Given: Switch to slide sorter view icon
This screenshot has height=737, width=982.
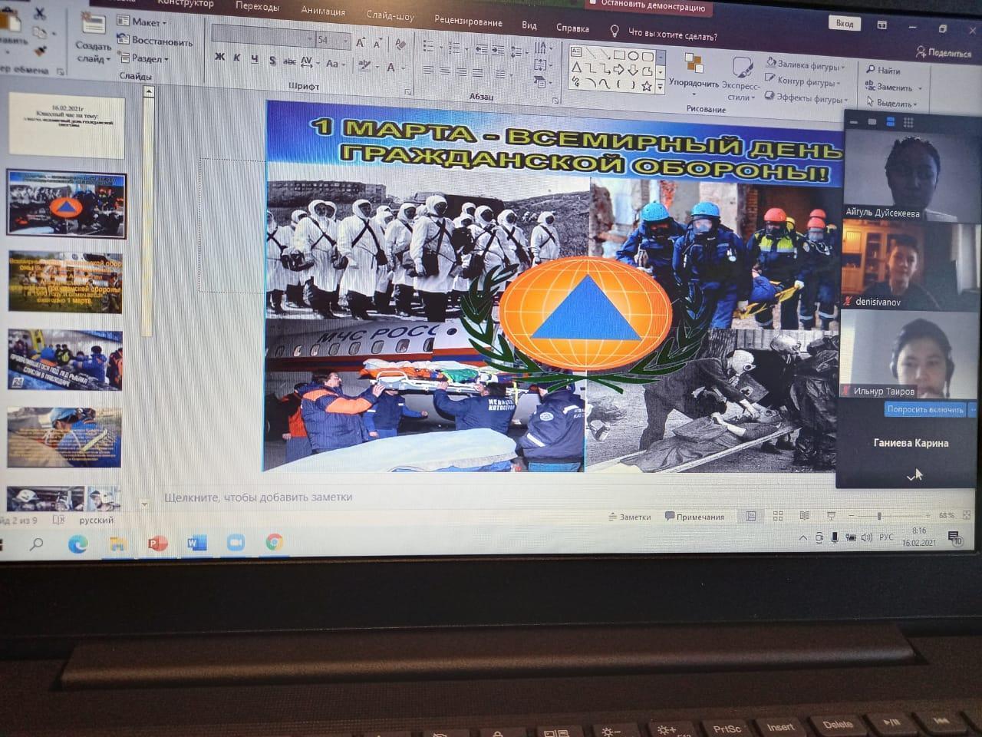Looking at the screenshot, I should pyautogui.click(x=778, y=516).
